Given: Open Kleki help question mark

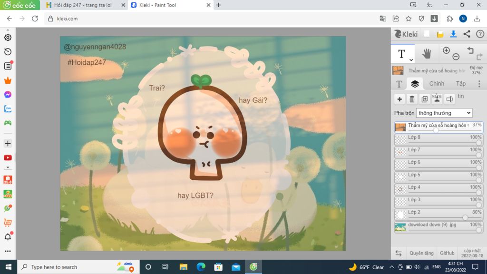Looking at the screenshot, I should click(480, 34).
